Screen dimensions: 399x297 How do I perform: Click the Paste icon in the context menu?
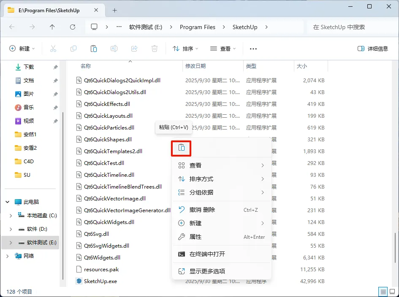coord(181,148)
